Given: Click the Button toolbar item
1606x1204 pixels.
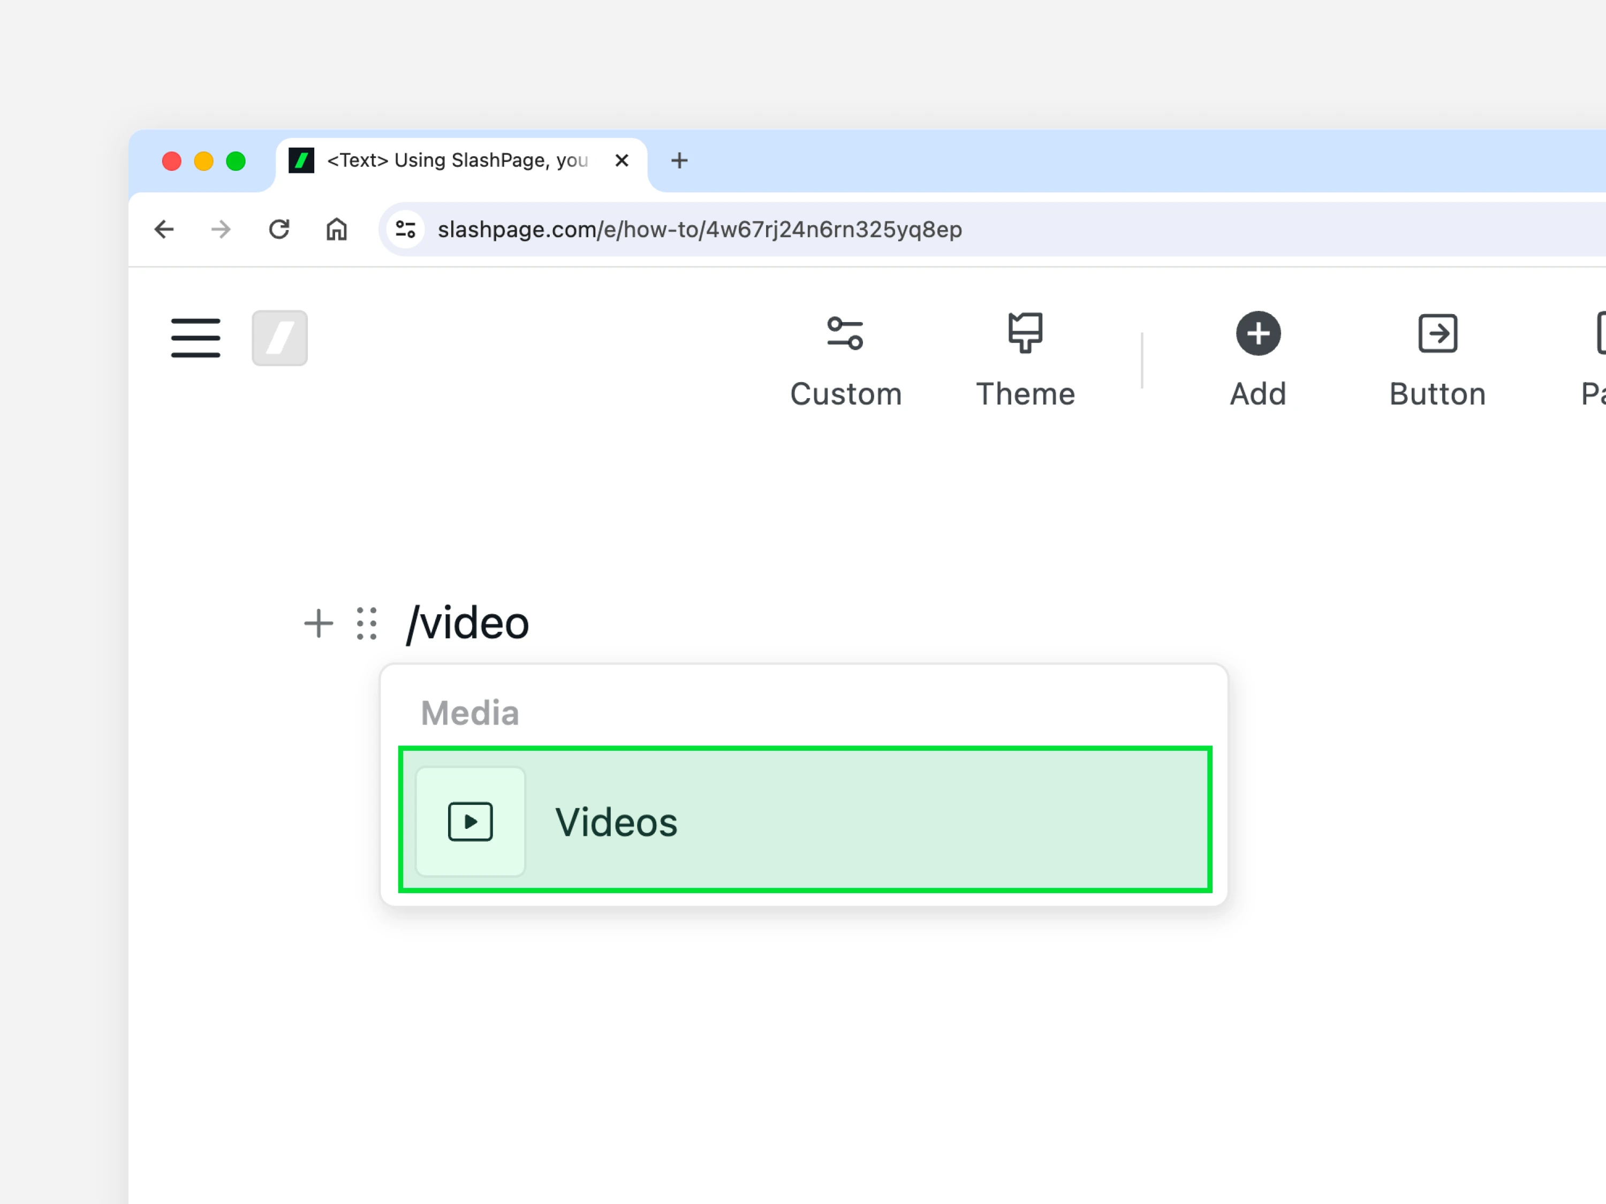Looking at the screenshot, I should pos(1437,360).
